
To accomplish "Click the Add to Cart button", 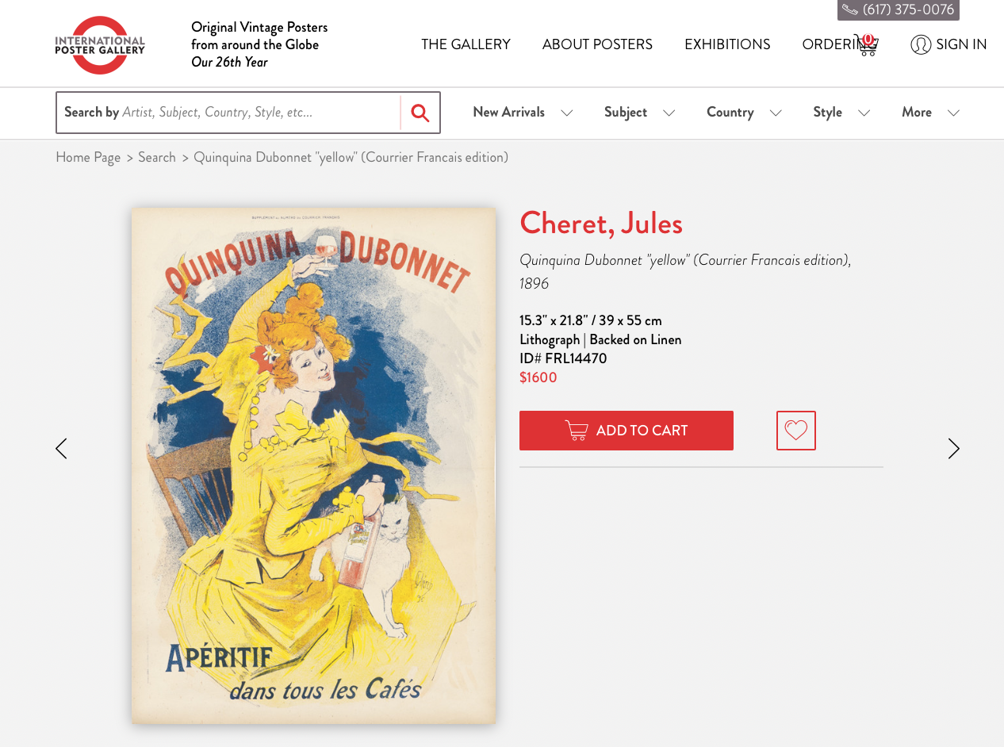I will (627, 431).
